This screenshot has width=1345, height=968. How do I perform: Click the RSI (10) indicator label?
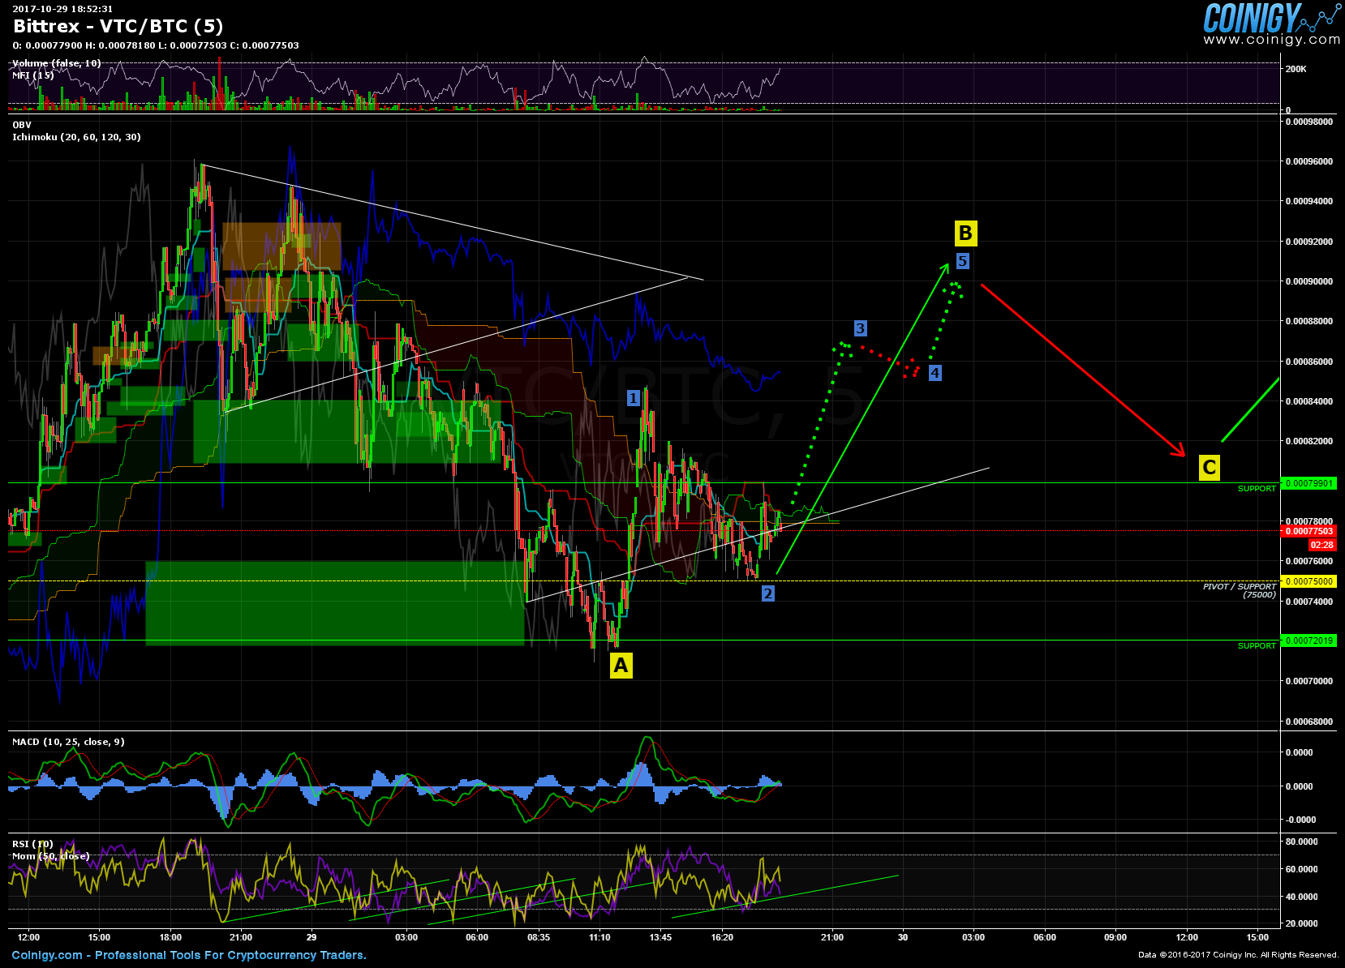[32, 844]
